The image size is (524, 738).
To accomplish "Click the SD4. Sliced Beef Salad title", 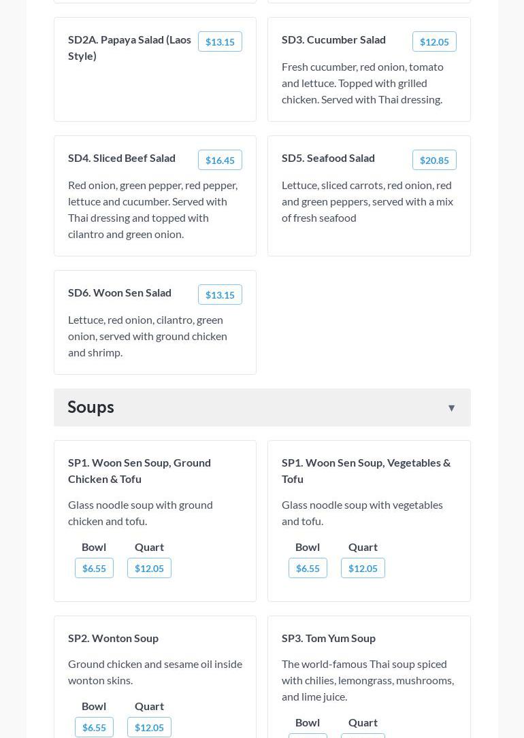I will 122,158.
